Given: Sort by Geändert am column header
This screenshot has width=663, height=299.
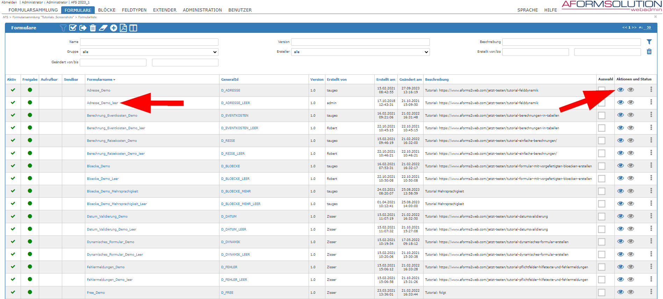Looking at the screenshot, I should pyautogui.click(x=411, y=80).
